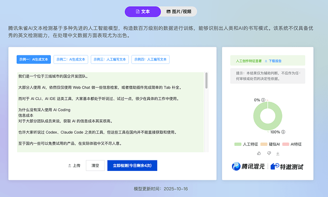The width and height of the screenshot is (328, 197).
Task: Click text line '我们是一个位于三线城市的国企开发团队。'
Action: pyautogui.click(x=53, y=76)
